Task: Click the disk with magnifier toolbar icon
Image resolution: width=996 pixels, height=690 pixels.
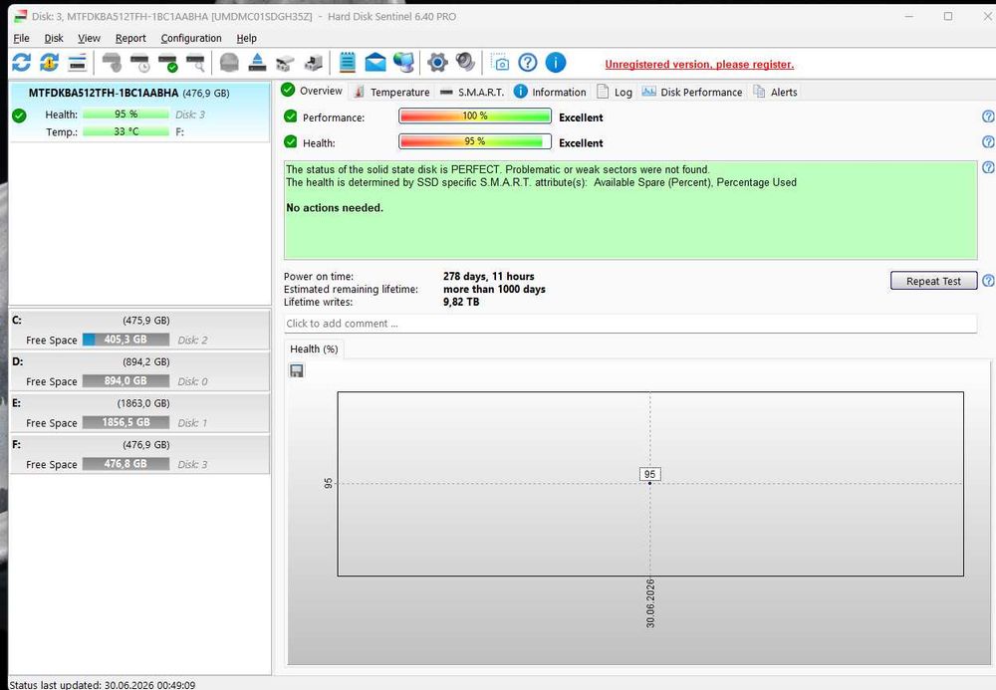Action: point(195,62)
